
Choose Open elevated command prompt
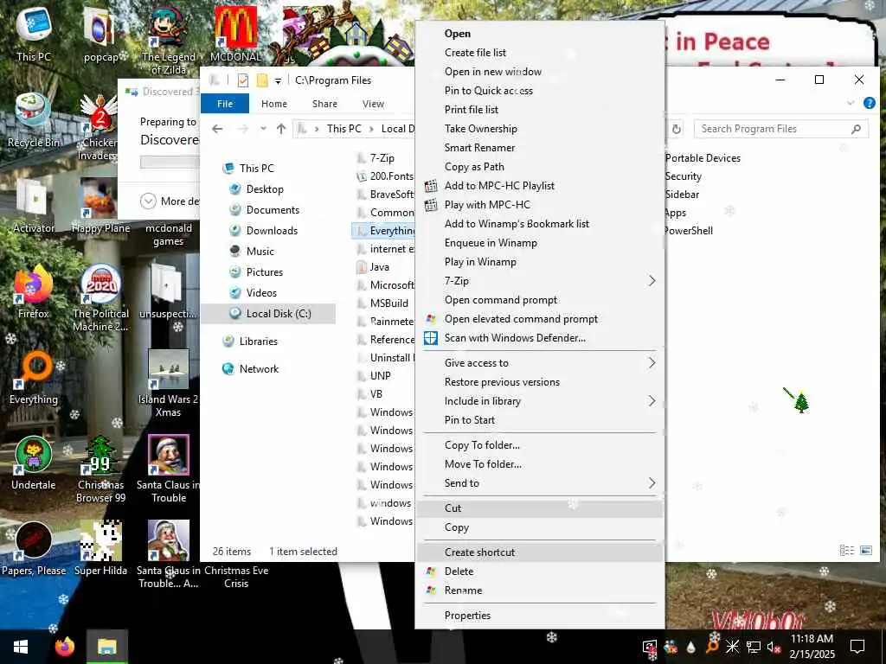(520, 319)
